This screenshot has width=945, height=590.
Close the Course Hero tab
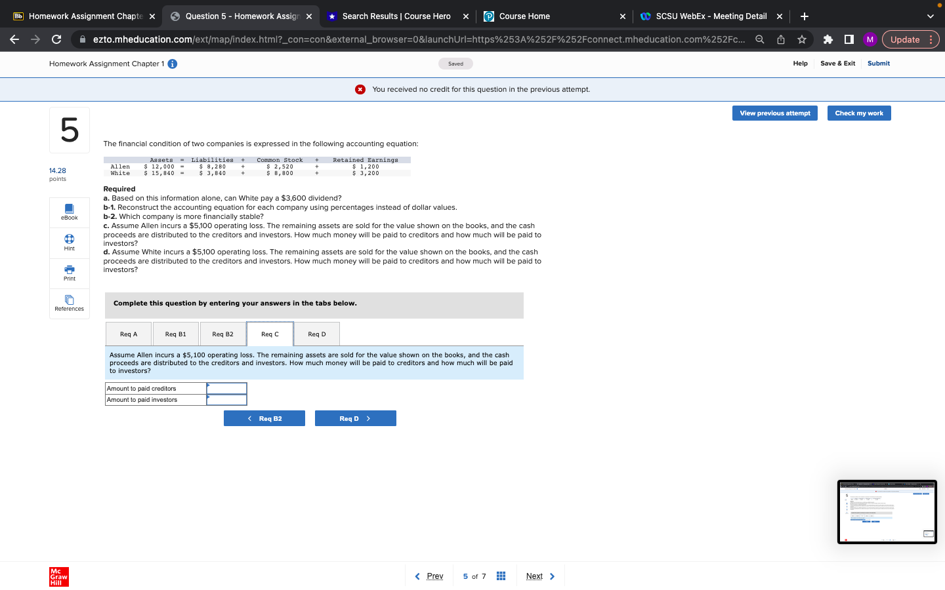point(466,16)
